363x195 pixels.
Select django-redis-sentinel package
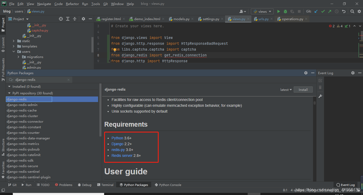point(23,172)
